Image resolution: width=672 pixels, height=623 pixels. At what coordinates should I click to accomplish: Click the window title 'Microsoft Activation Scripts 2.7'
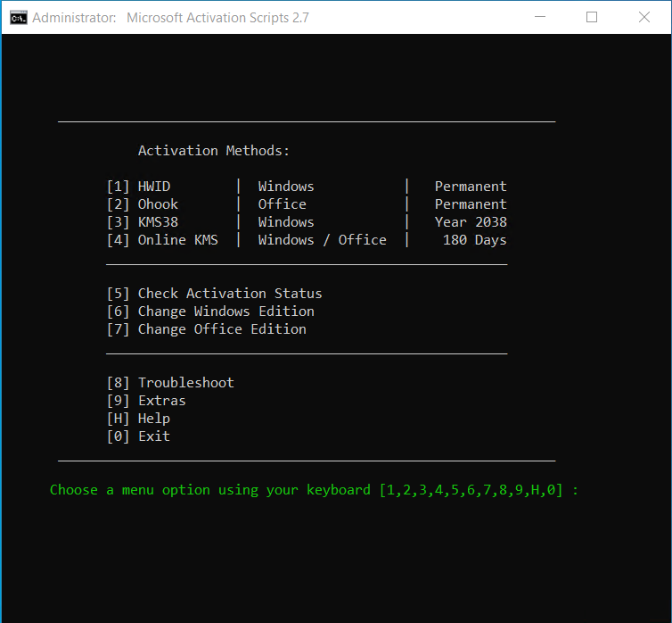click(217, 18)
